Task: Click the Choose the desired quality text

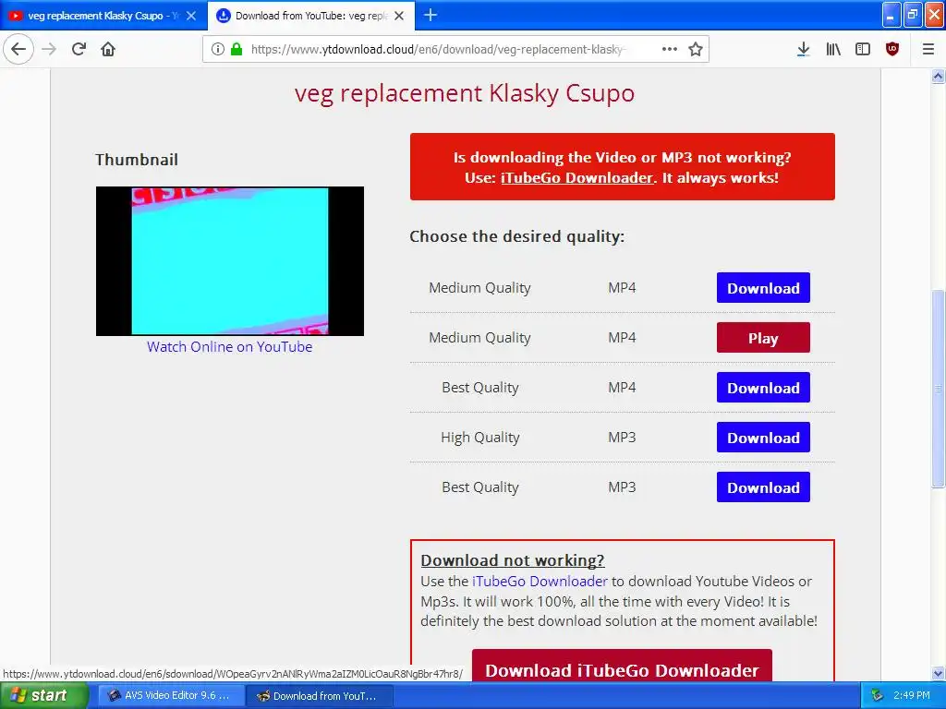Action: 517,236
